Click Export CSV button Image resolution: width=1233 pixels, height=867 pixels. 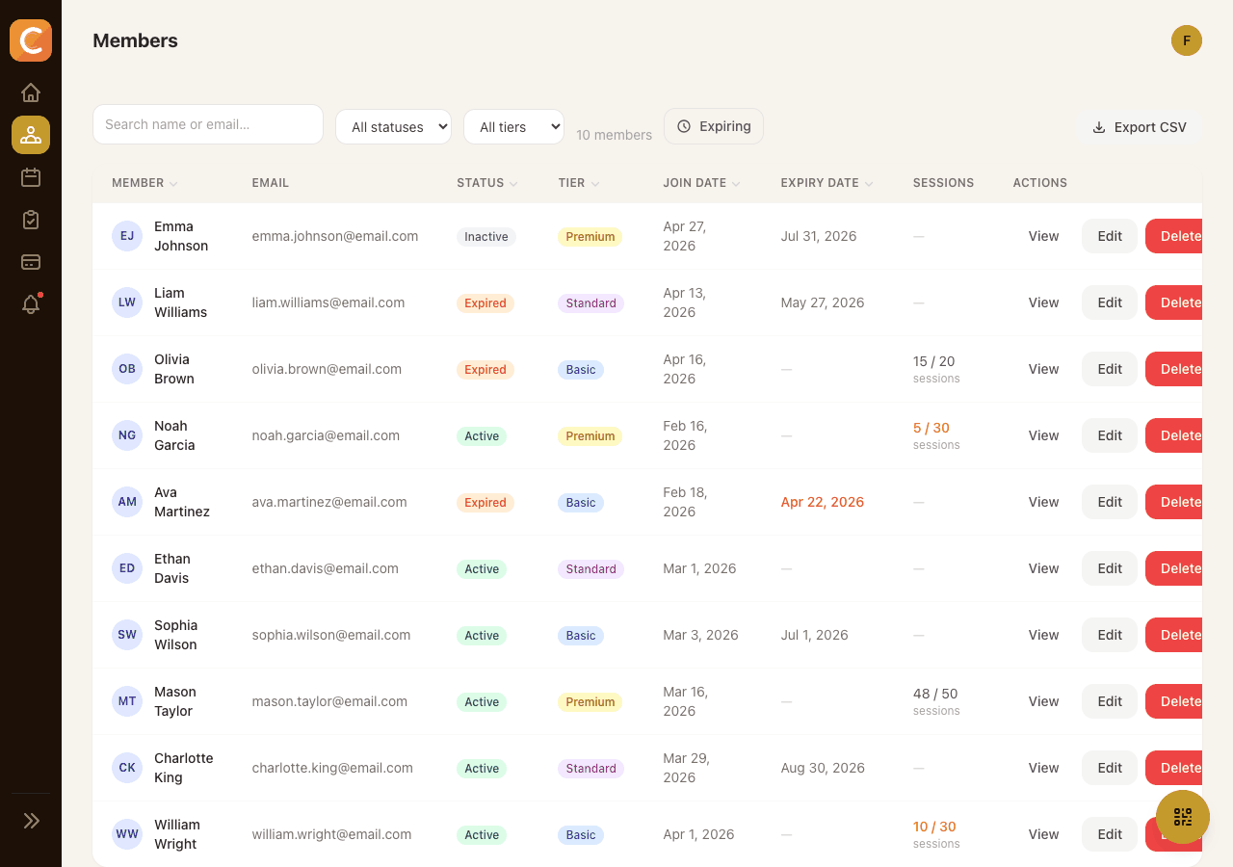pos(1140,127)
